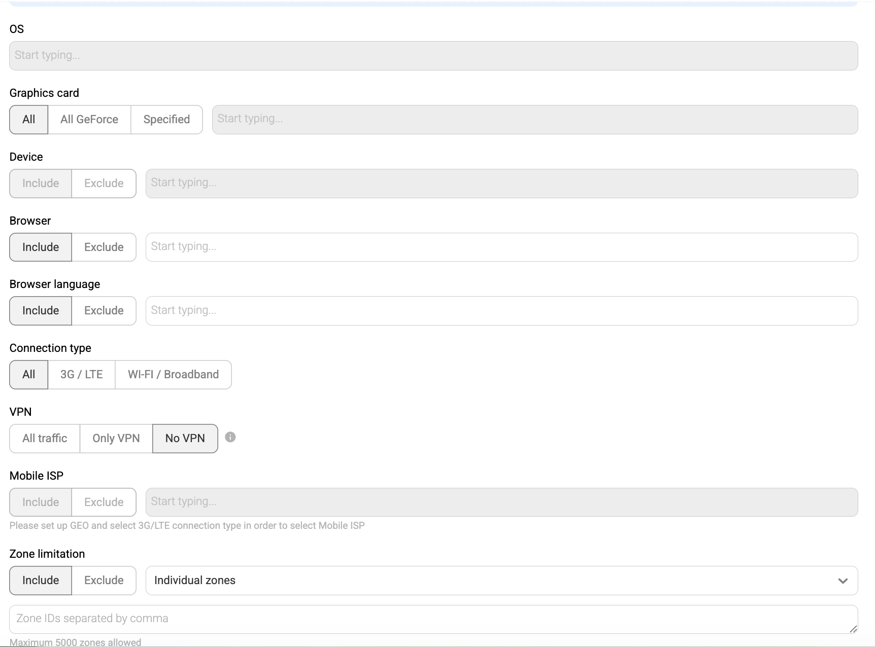Select All traffic for VPN
The image size is (875, 647).
(44, 438)
